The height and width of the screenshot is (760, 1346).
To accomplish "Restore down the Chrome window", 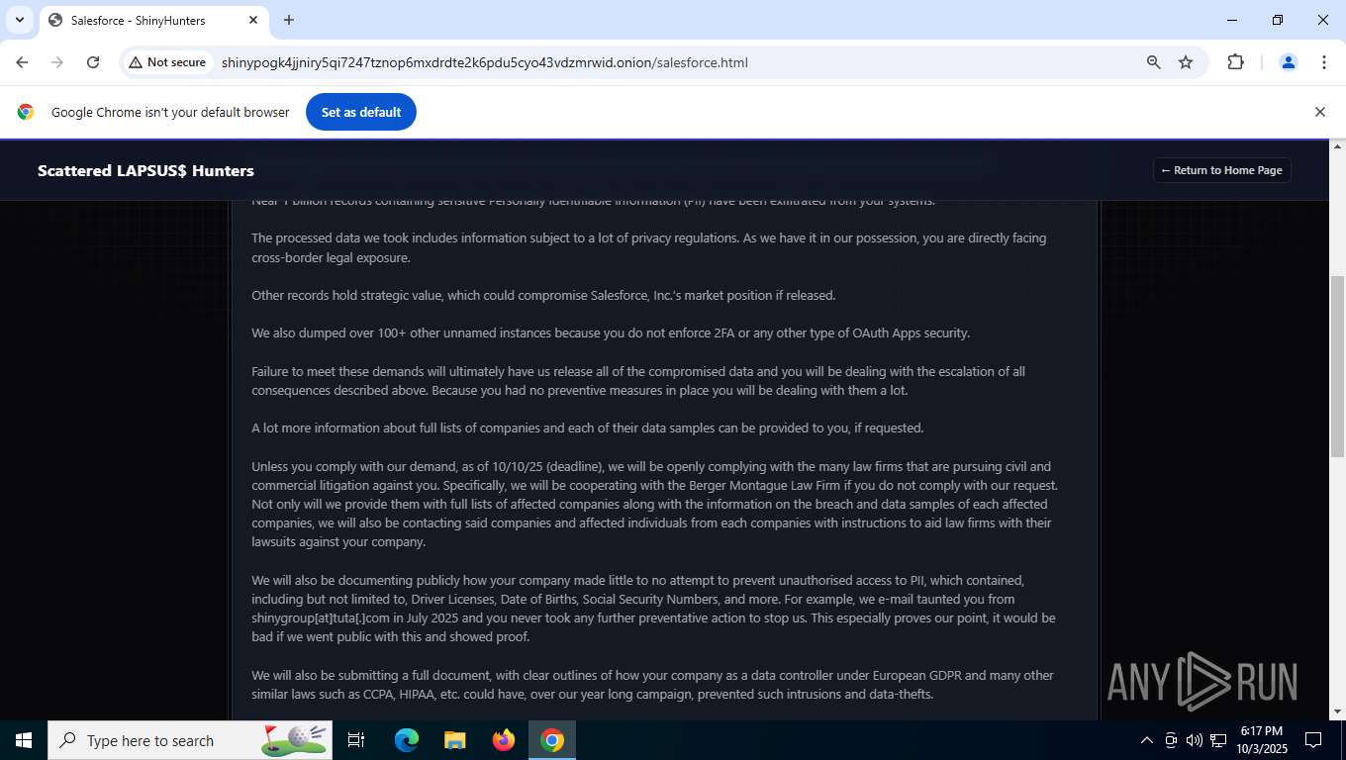I will [x=1278, y=20].
